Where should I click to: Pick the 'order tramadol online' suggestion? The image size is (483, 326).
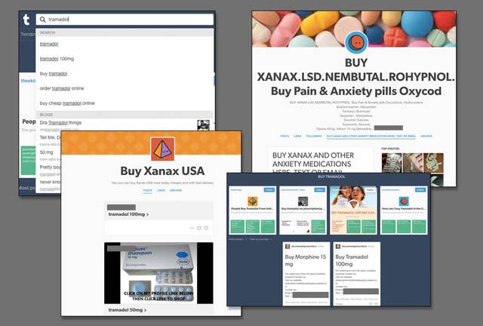62,88
